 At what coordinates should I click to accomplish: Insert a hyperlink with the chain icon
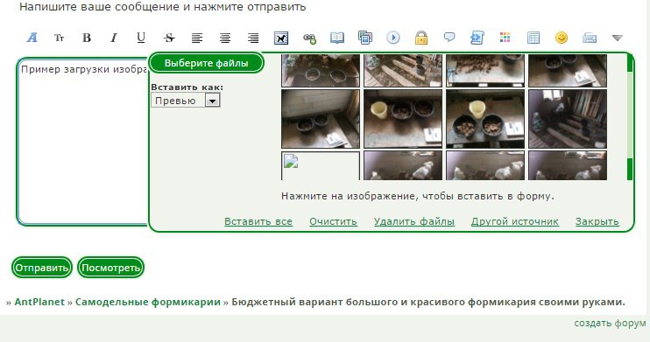tap(309, 38)
